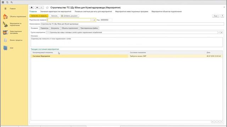Open Объекты подключения flame icon
This screenshot has height=127, width=227.
pos(5,17)
